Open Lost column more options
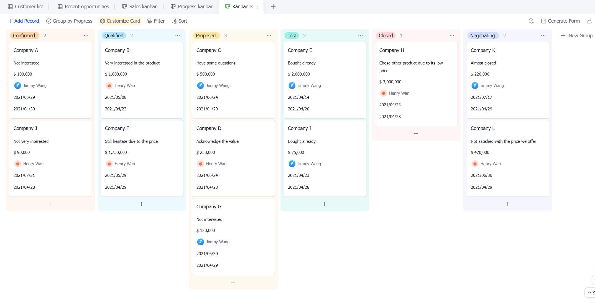Screen dimensions: 595x303 coord(361,36)
